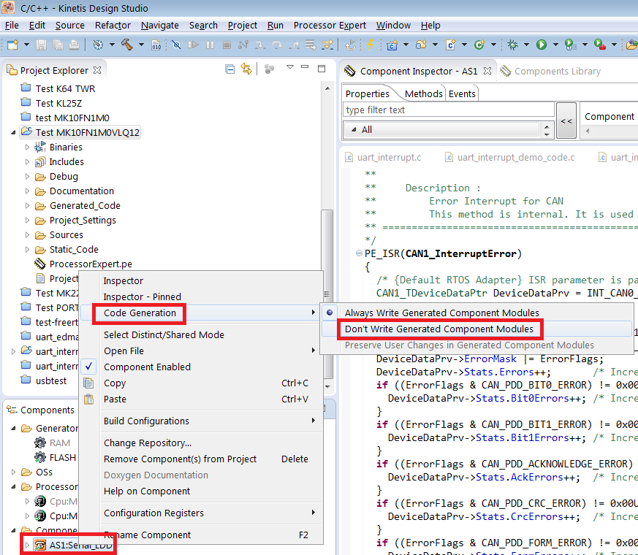The height and width of the screenshot is (555, 638).
Task: Click the Terminate stop toolbar icon
Action: coord(227,45)
